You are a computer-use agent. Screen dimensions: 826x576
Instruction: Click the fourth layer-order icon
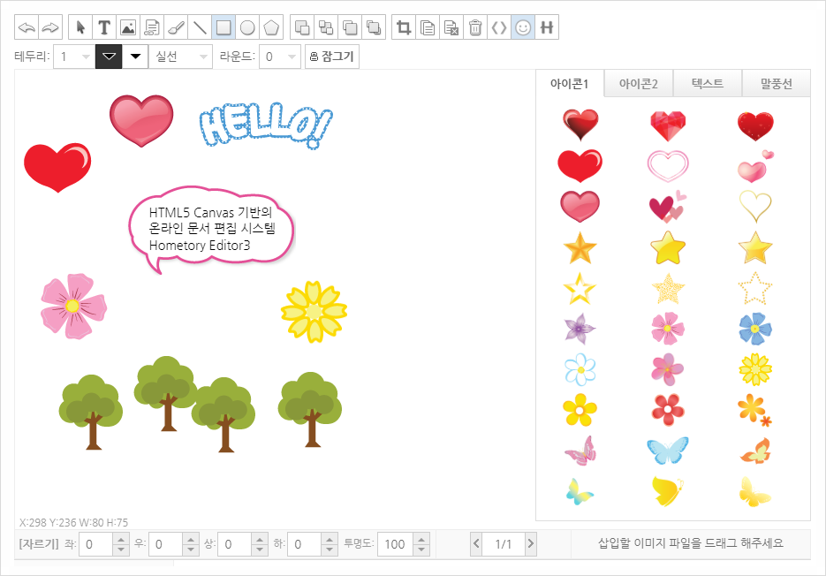coord(374,27)
